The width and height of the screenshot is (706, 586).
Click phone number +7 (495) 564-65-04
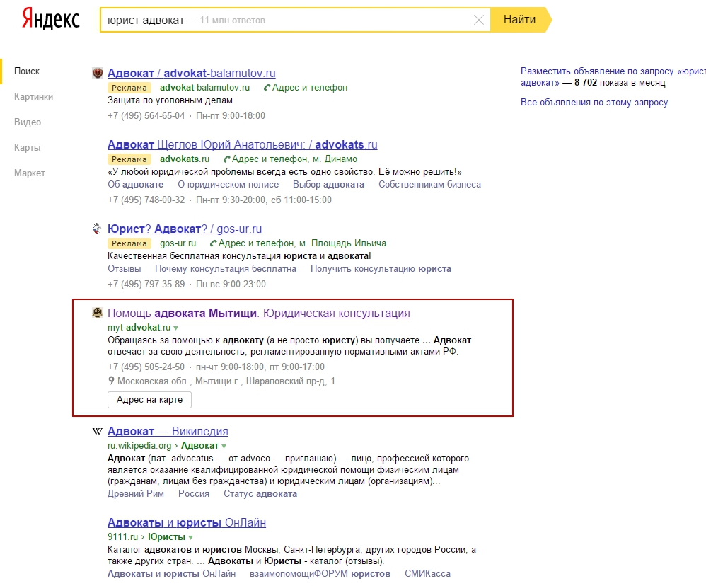coord(146,115)
